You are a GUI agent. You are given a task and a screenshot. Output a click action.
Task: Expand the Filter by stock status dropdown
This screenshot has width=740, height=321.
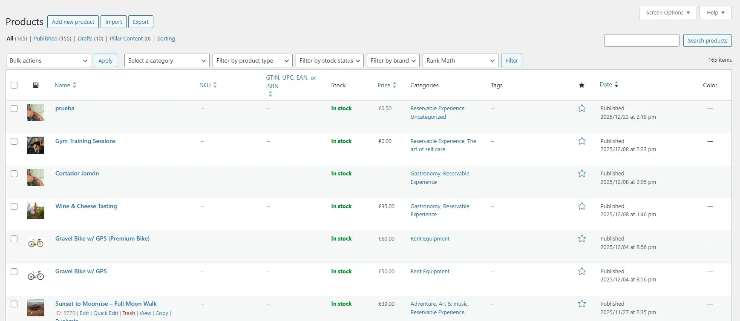click(330, 60)
